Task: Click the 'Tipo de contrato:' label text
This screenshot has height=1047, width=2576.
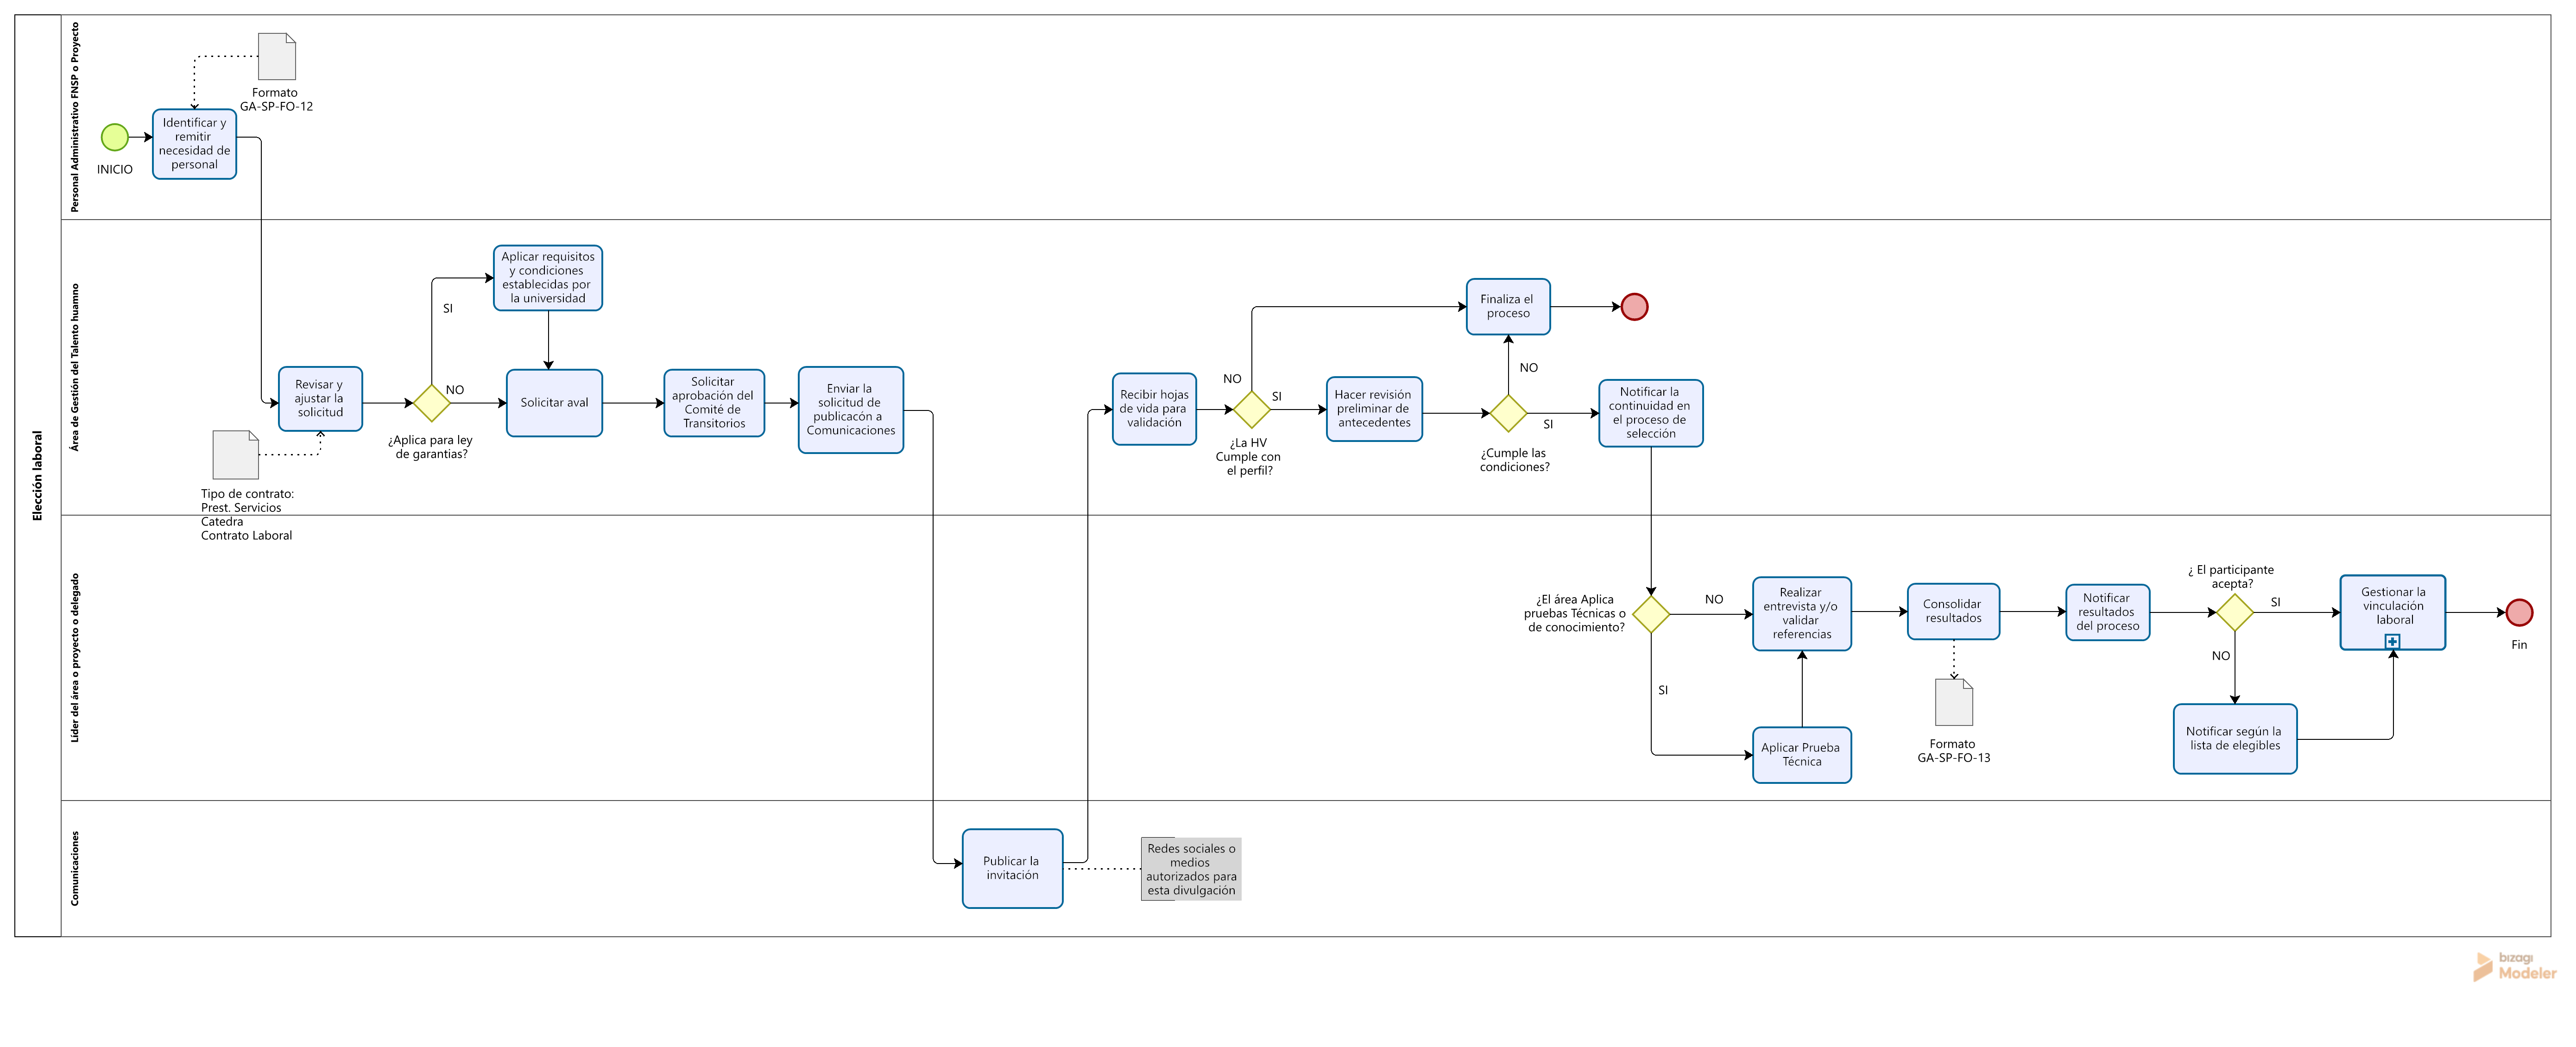Action: [247, 494]
